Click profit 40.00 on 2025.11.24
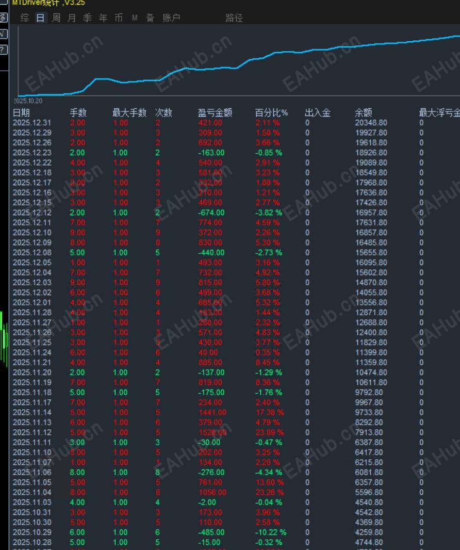The height and width of the screenshot is (550, 460). click(x=208, y=352)
